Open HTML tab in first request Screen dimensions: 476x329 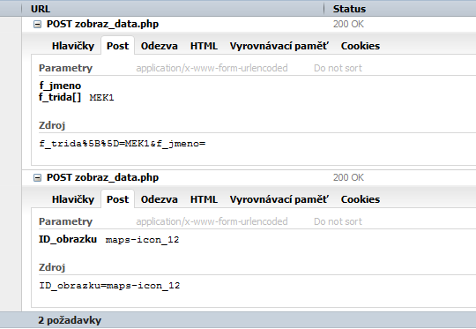[x=204, y=46]
